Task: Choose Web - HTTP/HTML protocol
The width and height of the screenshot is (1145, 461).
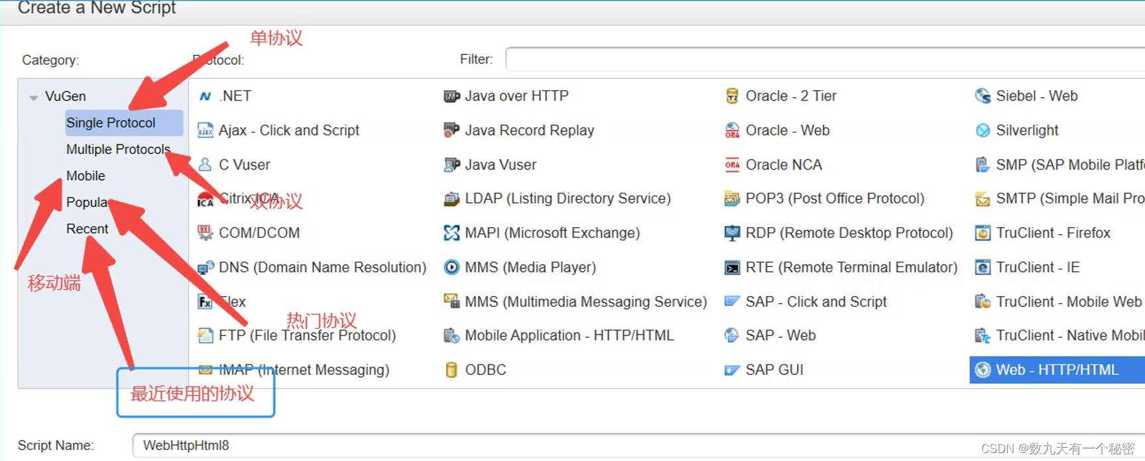Action: coord(1057,370)
